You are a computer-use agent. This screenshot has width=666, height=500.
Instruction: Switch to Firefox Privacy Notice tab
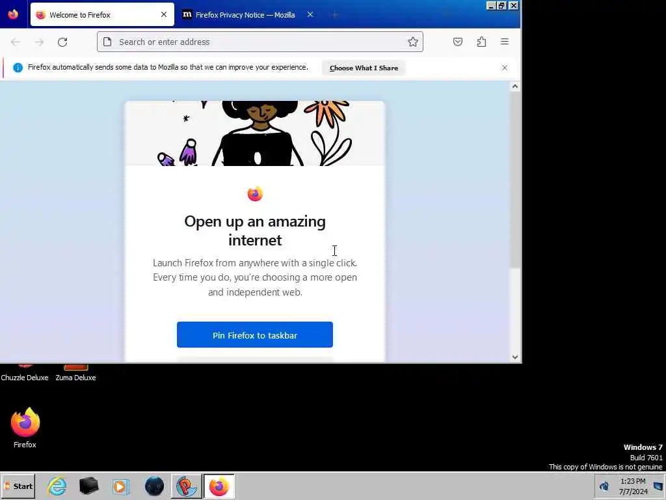pos(249,14)
